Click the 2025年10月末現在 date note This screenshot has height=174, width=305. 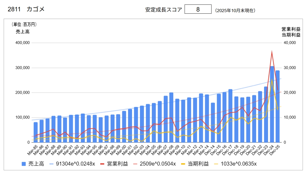[x=235, y=11]
